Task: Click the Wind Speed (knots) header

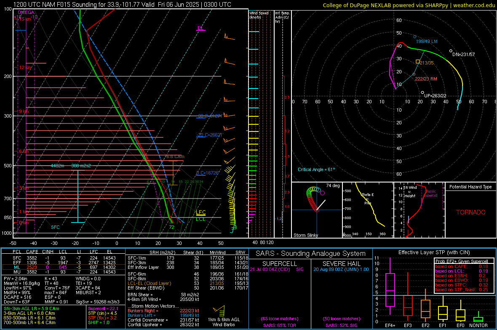Action: 259,15
